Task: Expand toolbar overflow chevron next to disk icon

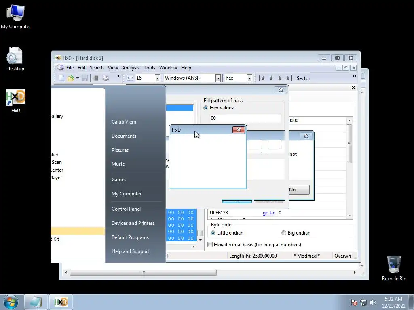Action: coord(119,76)
